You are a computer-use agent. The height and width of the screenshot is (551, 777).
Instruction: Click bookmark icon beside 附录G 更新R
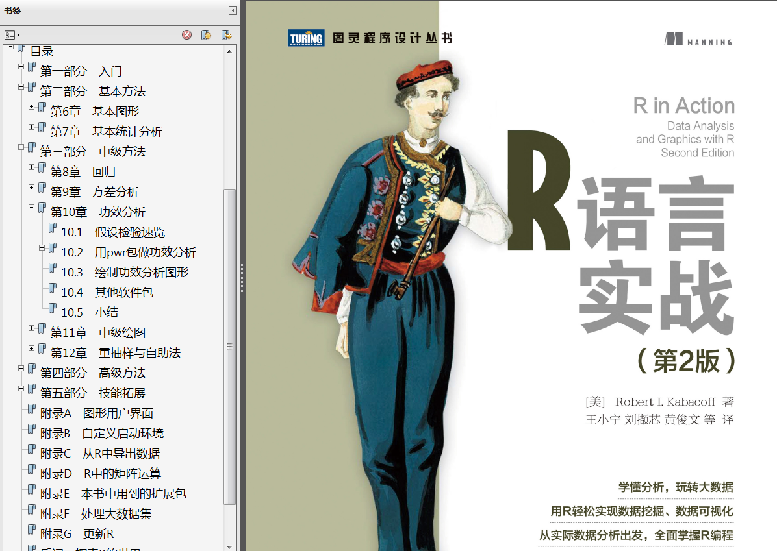tap(32, 531)
